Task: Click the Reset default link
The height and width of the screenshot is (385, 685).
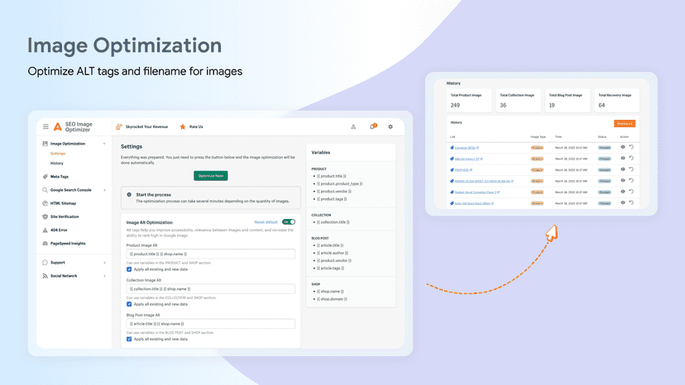Action: point(266,222)
